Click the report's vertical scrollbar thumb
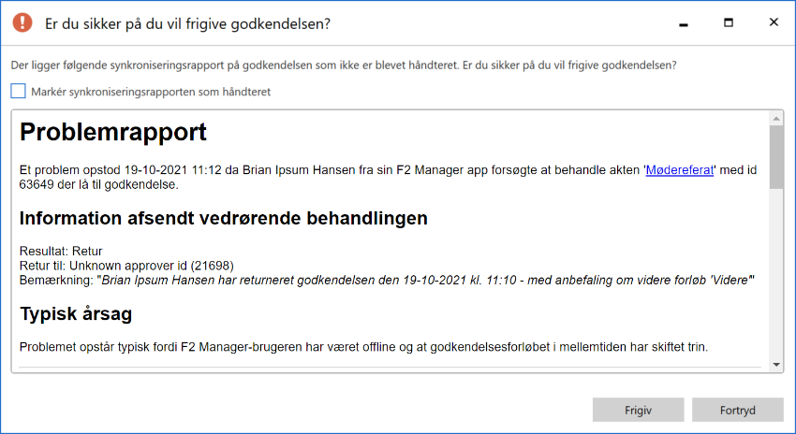 [x=775, y=157]
